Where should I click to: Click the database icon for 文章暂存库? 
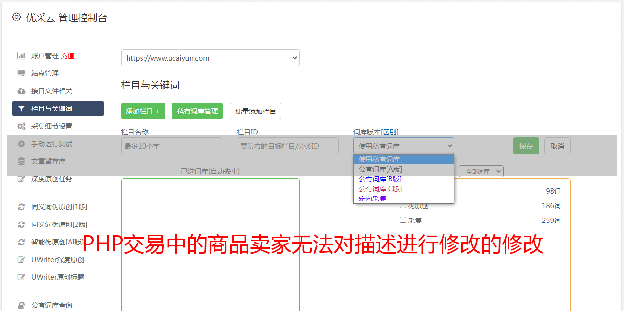point(22,161)
